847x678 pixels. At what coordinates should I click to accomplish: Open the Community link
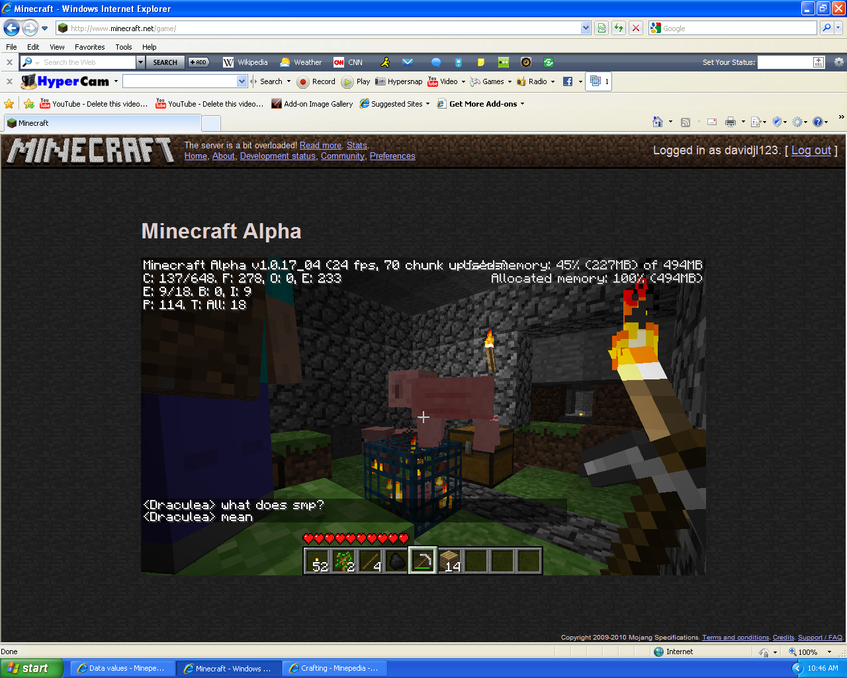coord(343,156)
